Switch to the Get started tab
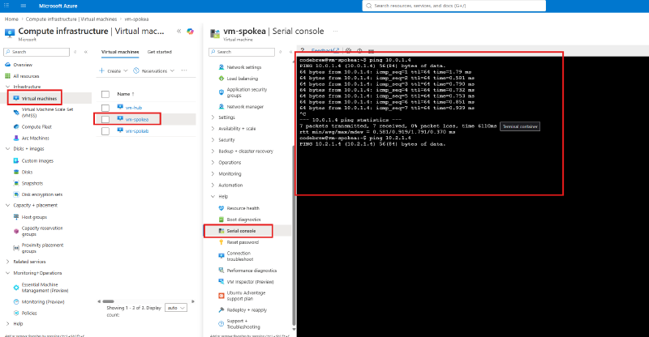This screenshot has height=337, width=649. [159, 52]
